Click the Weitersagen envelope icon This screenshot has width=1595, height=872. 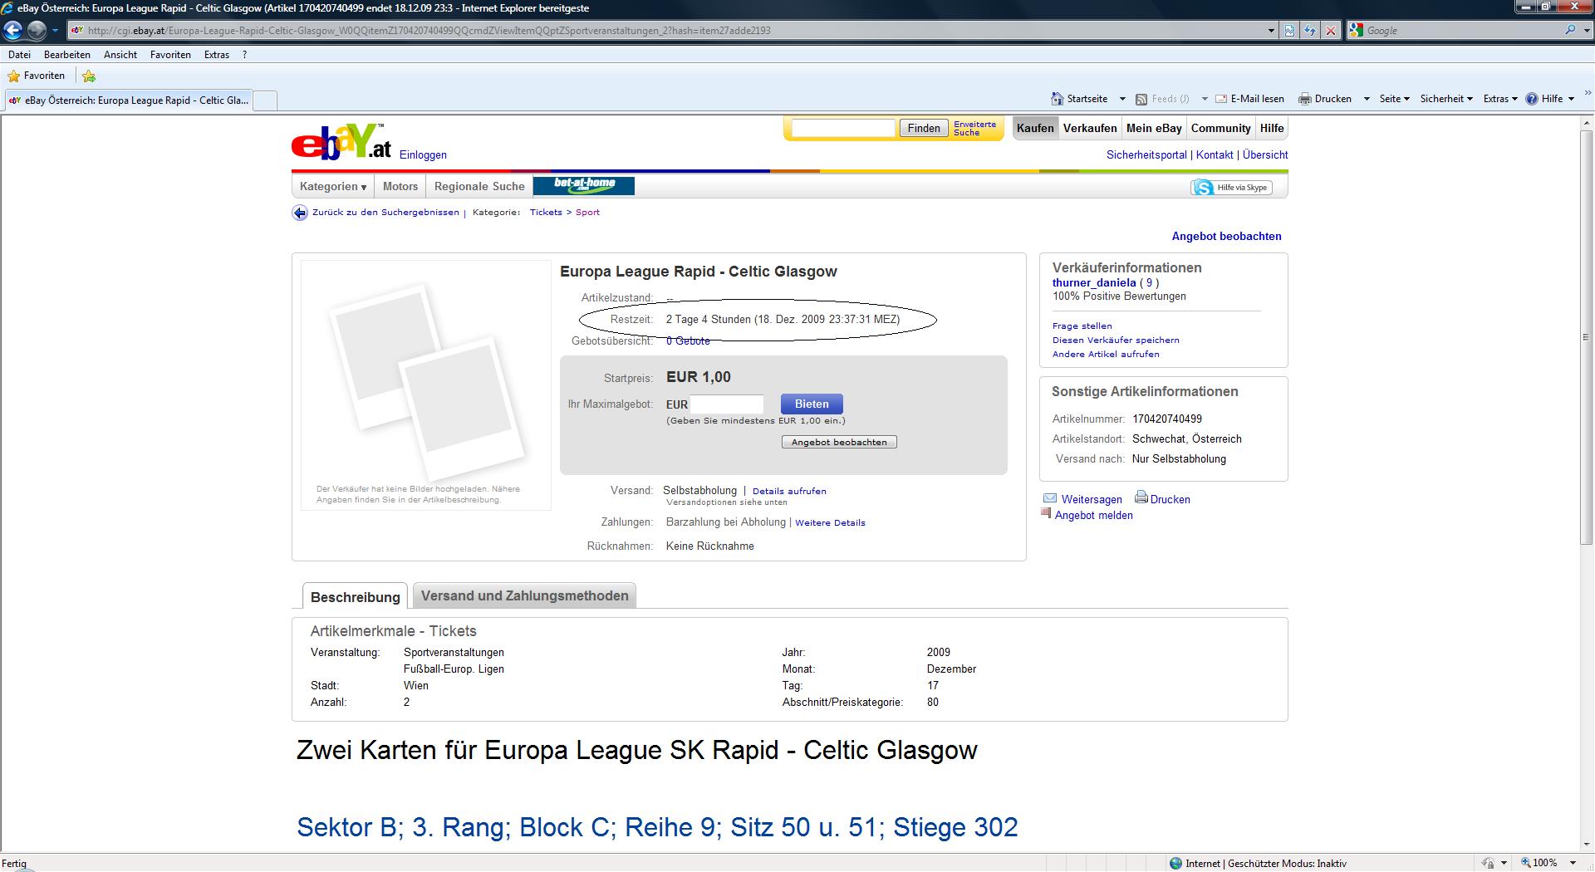tap(1050, 498)
